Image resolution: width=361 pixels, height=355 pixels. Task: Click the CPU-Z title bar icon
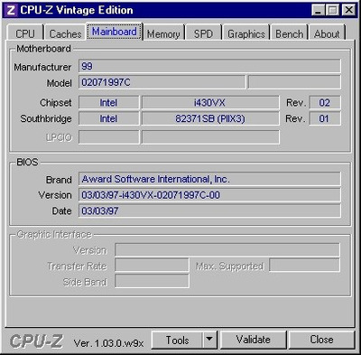coord(11,10)
